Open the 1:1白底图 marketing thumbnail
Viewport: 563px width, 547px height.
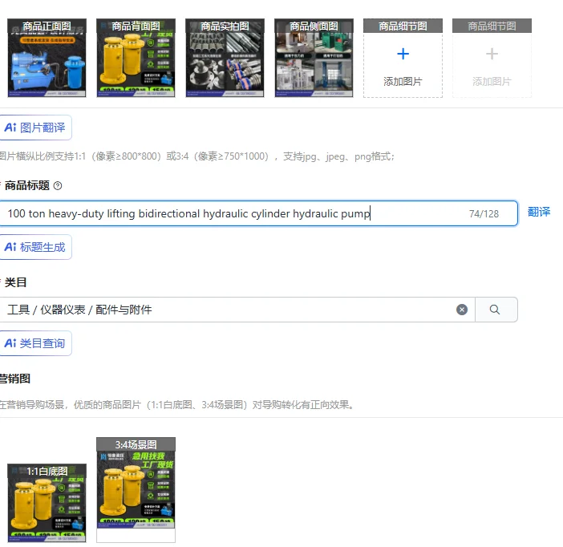coord(47,503)
